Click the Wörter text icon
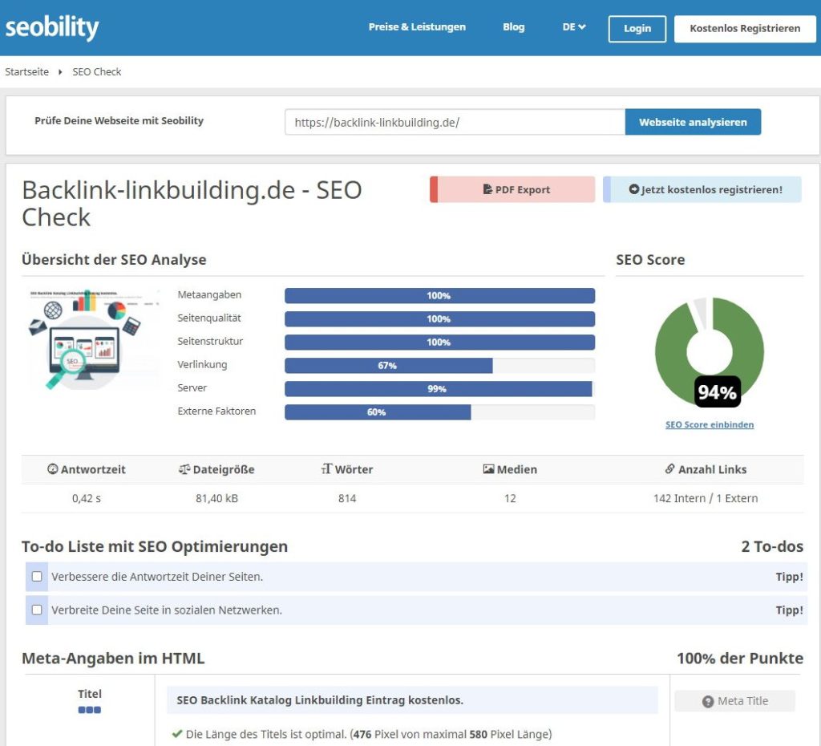 [327, 469]
